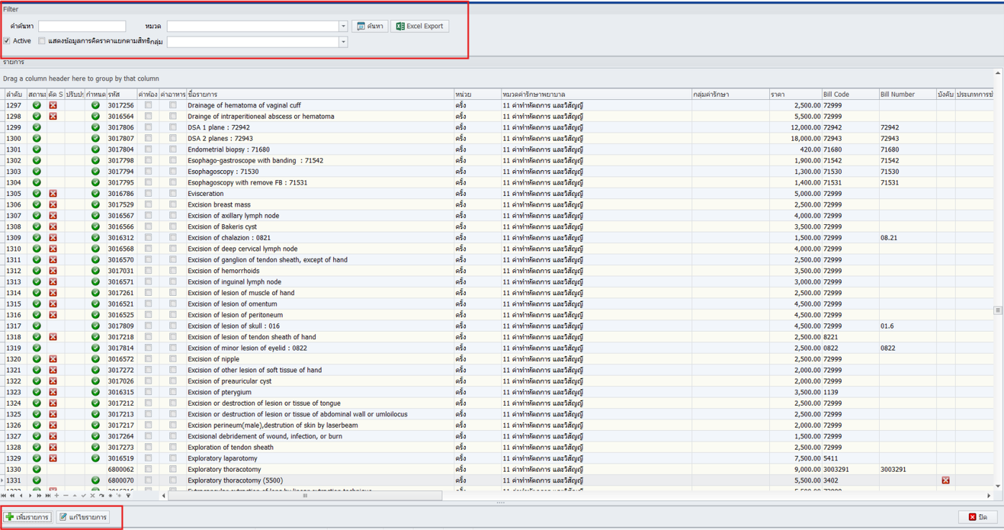
Task: Click the red X in the Excision breast mass row
Action: click(x=53, y=205)
